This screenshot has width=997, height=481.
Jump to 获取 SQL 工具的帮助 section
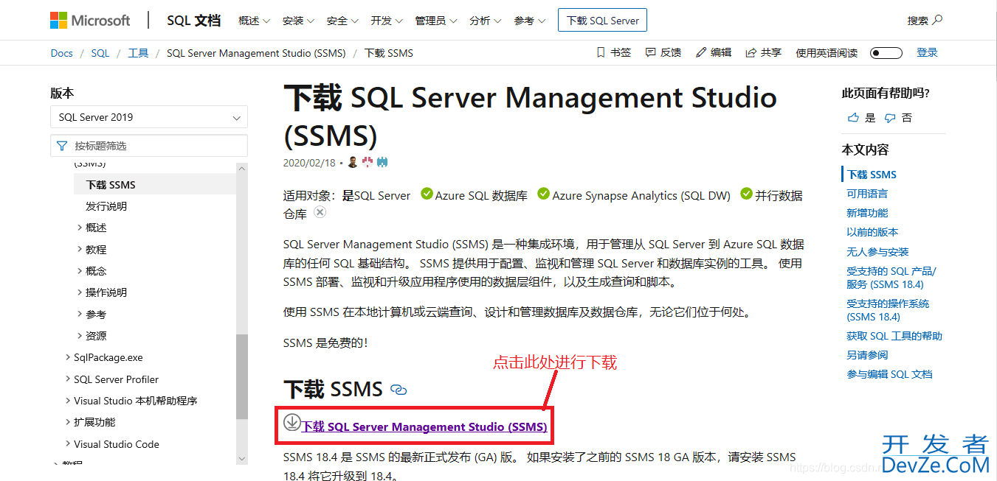pos(894,336)
